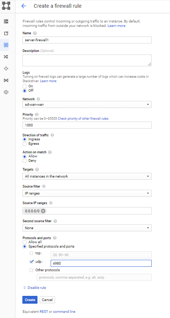Click the Create button
The height and width of the screenshot is (318, 170).
[x=30, y=300]
